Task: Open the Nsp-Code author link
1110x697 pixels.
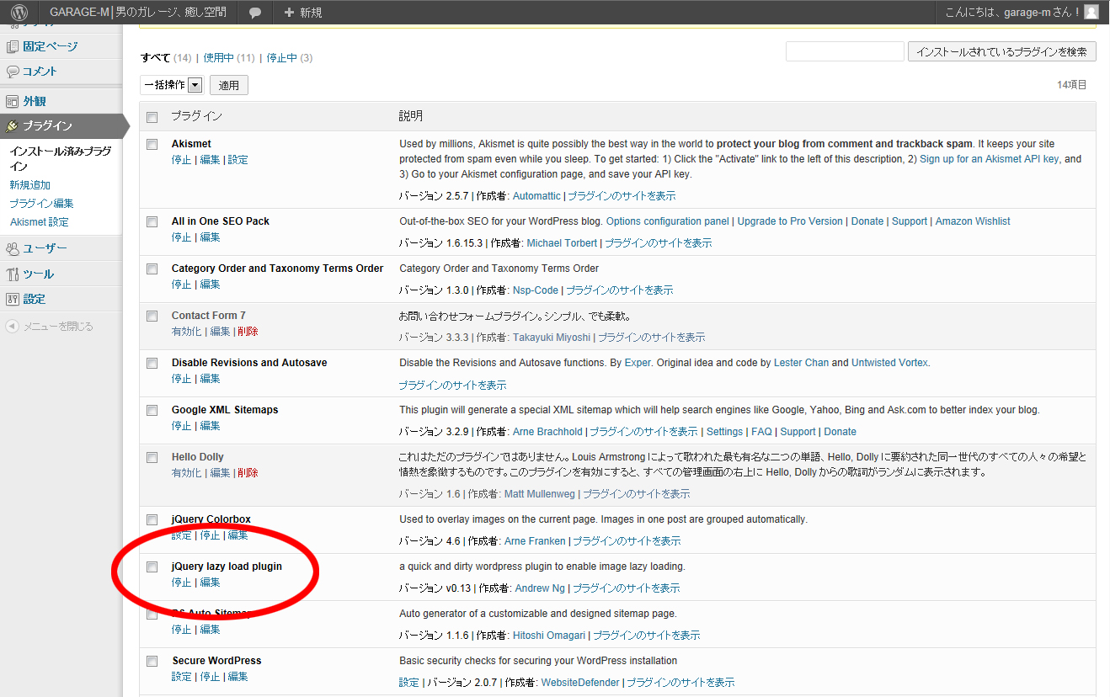Action: pyautogui.click(x=536, y=290)
